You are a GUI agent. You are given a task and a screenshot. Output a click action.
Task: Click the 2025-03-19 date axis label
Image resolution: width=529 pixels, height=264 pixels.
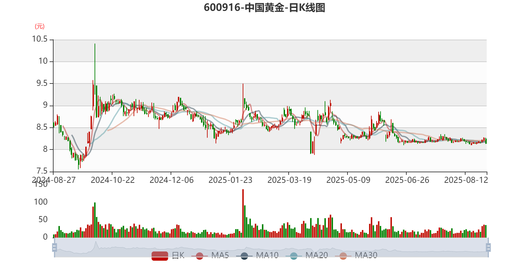(x=289, y=180)
